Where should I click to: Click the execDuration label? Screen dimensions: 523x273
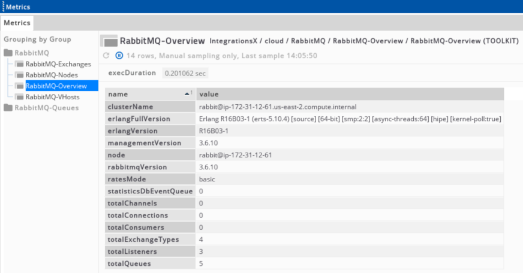132,73
